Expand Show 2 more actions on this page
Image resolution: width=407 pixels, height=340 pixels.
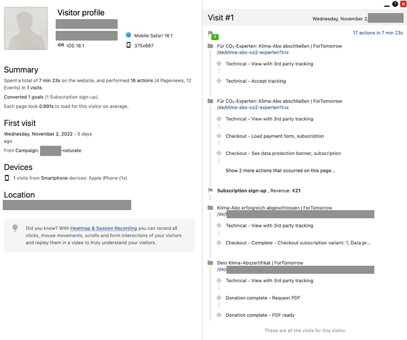point(280,171)
